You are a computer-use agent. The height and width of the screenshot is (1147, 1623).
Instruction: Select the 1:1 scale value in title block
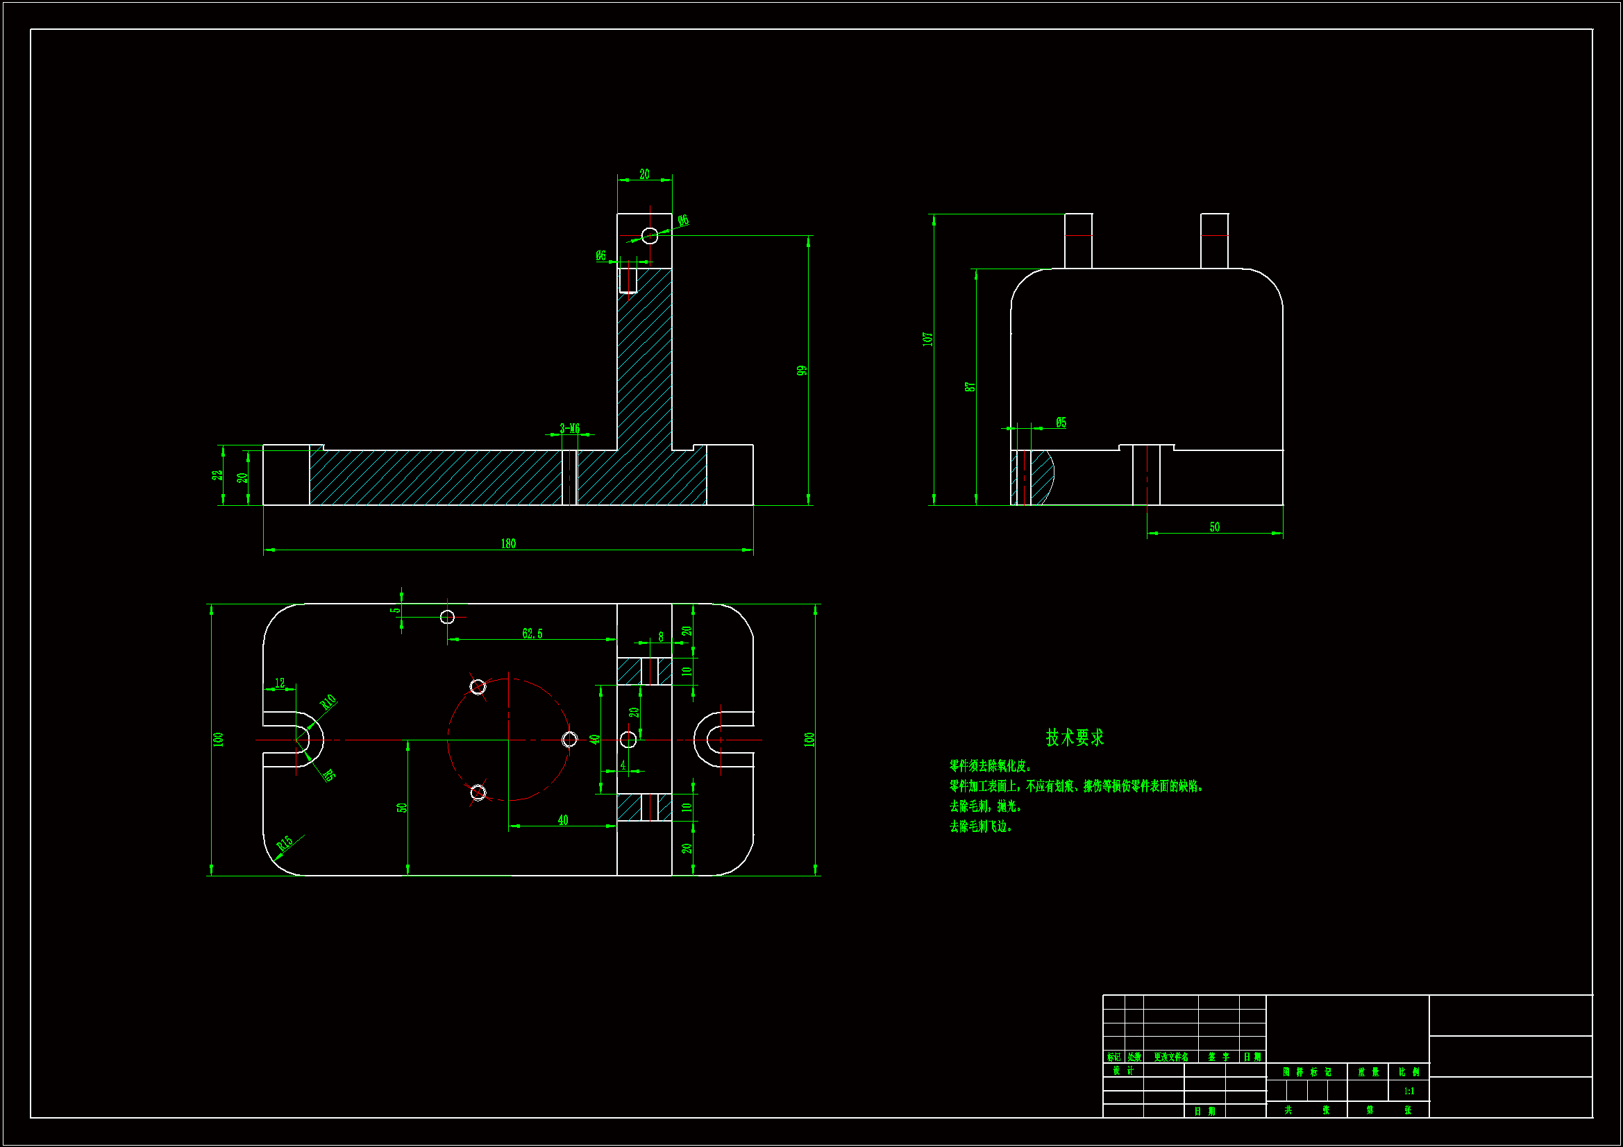tap(1408, 1091)
